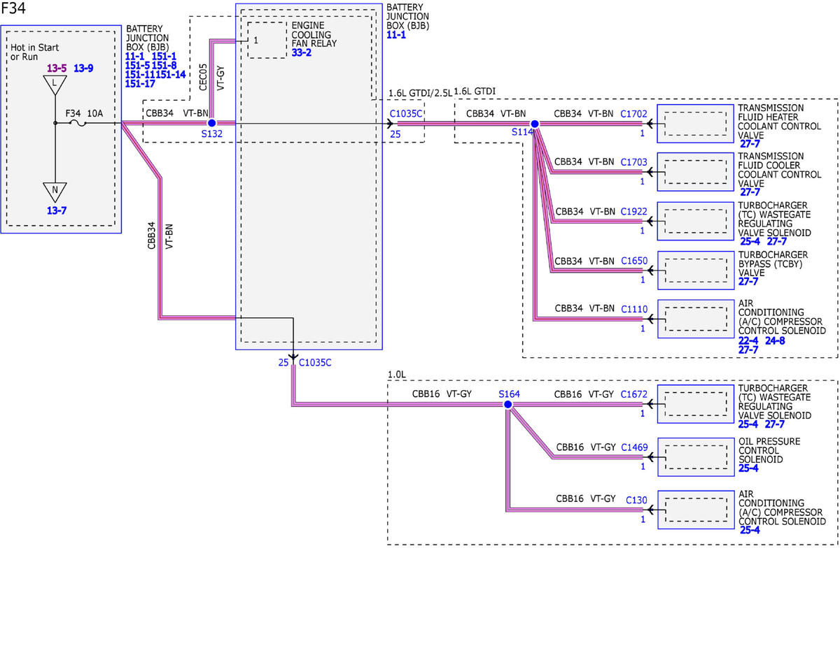Click connector label C130
Viewport: 840px width, 648px height.
pos(636,499)
